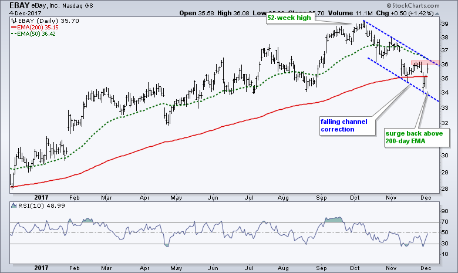The width and height of the screenshot is (458, 273).
Task: Click the RSI(10) 48.99 label
Action: click(x=42, y=205)
